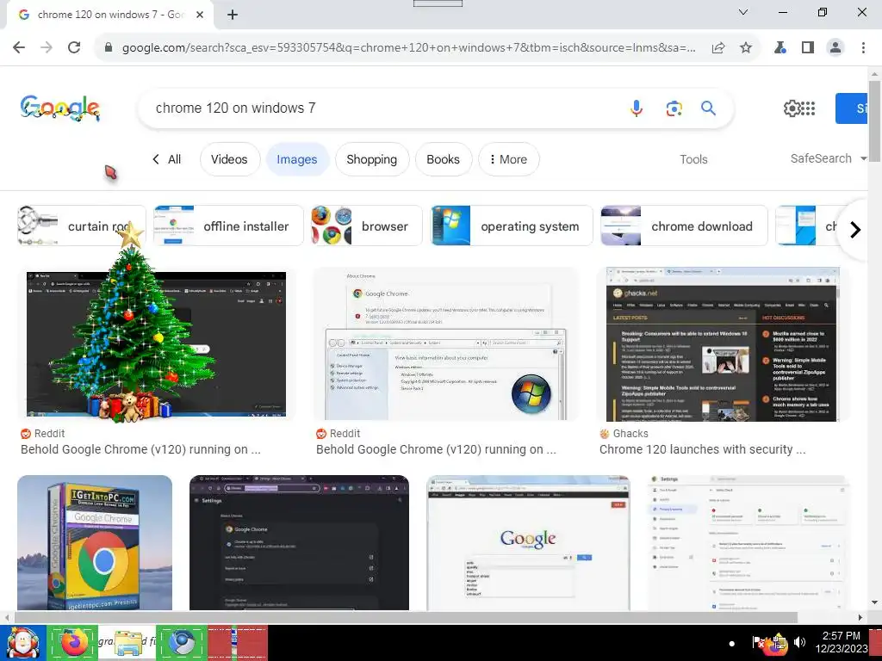Search by image with Google Lens icon
Screen dimensions: 882x661
click(x=674, y=108)
